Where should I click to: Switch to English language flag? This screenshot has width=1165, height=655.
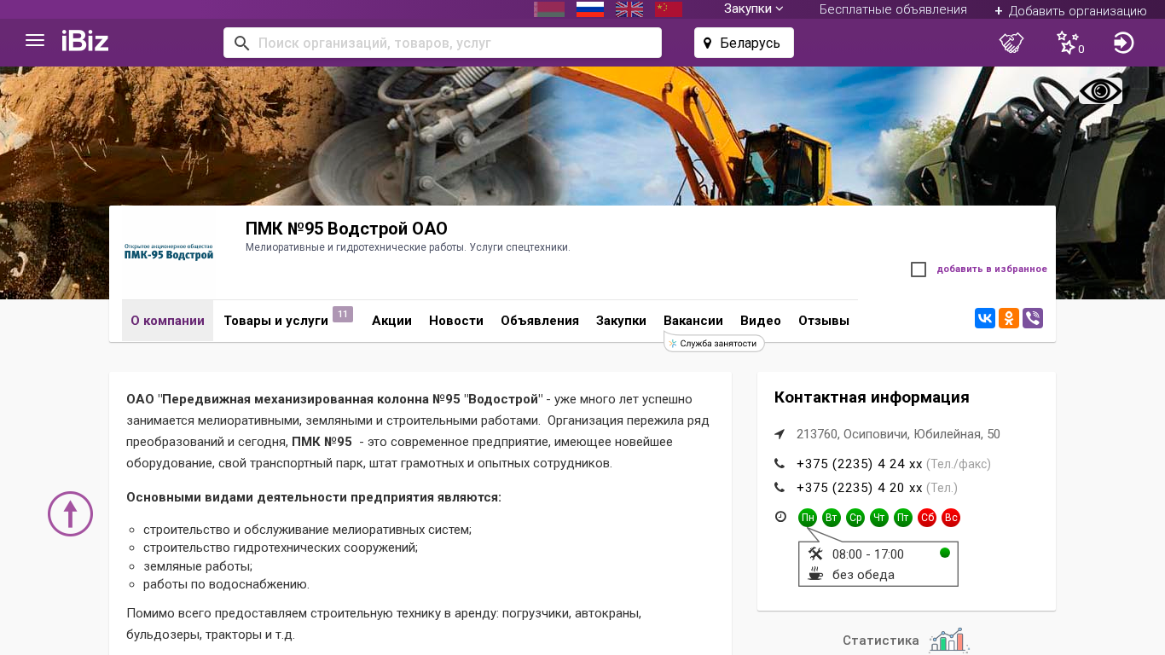(629, 9)
